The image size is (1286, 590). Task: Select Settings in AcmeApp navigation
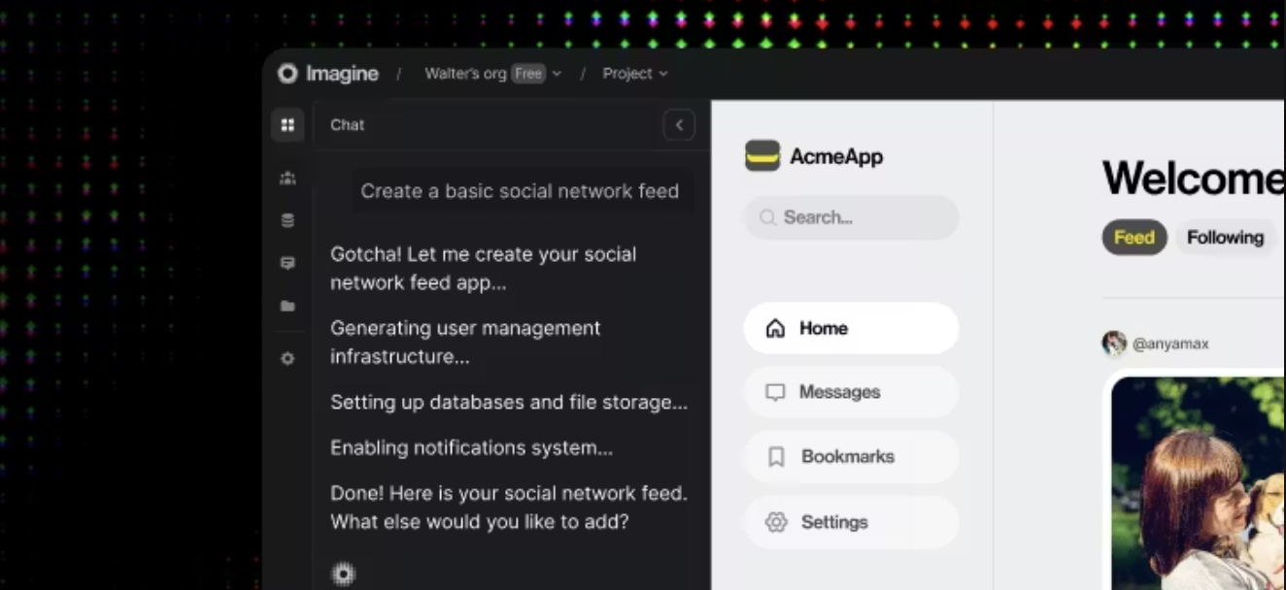[x=851, y=522]
